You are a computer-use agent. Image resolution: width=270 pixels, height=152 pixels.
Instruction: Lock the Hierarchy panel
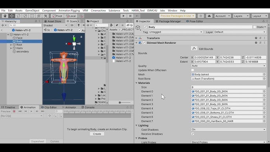coord(36,21)
